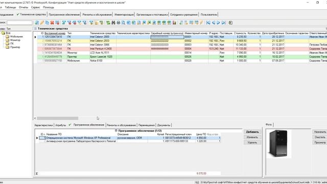Go to the previous record arrow
327x184 pixels.
click(x=214, y=22)
